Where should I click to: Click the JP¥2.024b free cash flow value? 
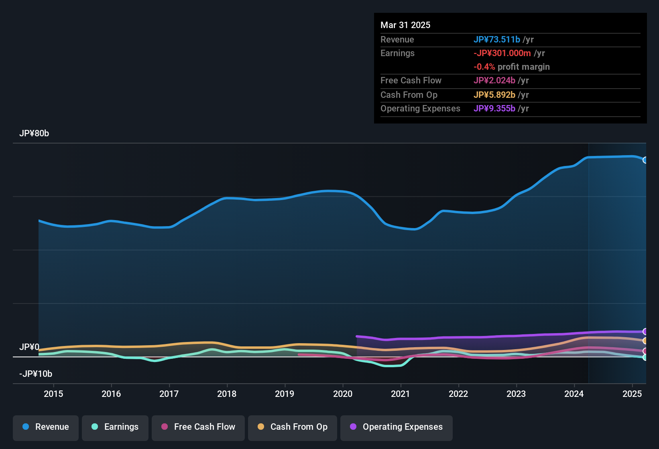494,80
